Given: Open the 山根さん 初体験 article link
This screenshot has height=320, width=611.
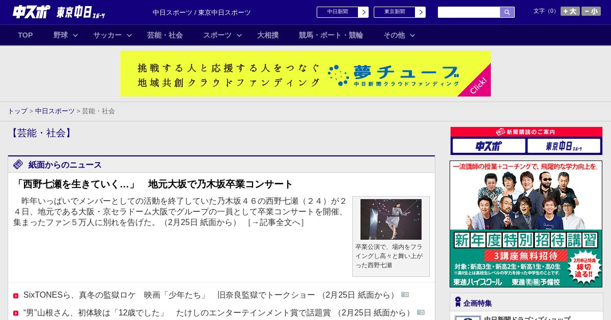Looking at the screenshot, I should tap(218, 313).
